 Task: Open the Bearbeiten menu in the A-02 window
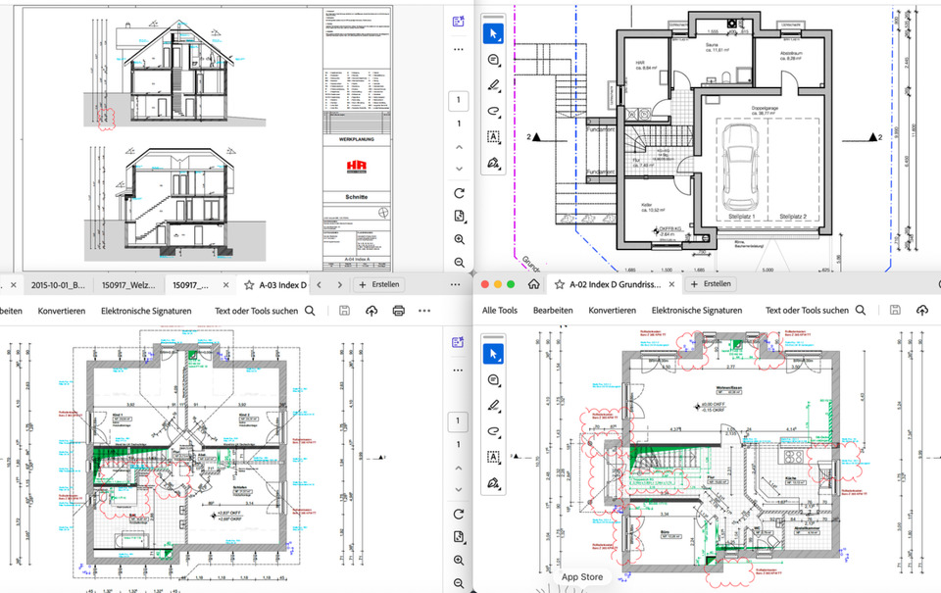point(553,311)
